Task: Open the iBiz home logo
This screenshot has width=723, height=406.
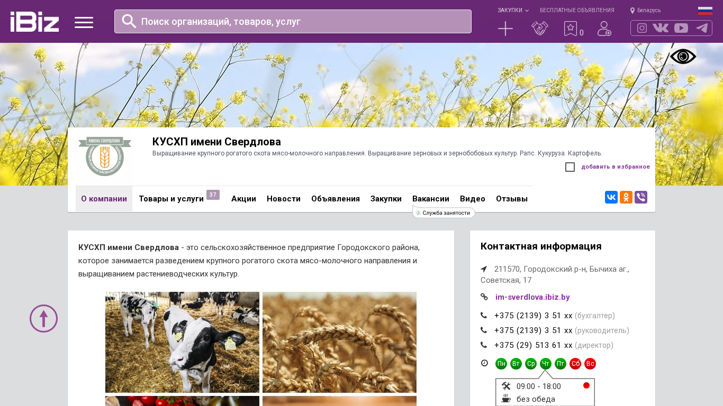Action: point(34,22)
